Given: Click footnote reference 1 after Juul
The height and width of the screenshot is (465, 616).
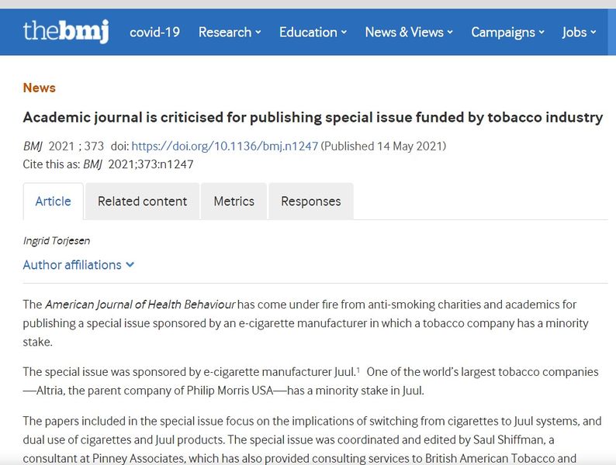Looking at the screenshot, I should click(358, 370).
